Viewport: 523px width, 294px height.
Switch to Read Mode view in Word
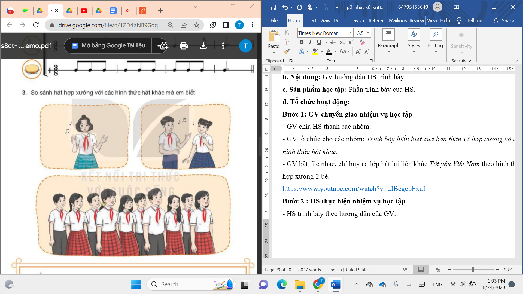pos(405,269)
